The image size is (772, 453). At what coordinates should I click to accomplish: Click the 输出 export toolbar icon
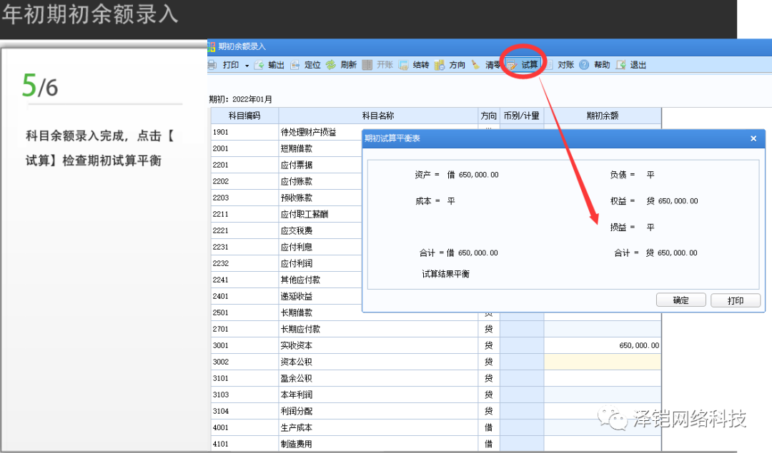click(x=259, y=65)
